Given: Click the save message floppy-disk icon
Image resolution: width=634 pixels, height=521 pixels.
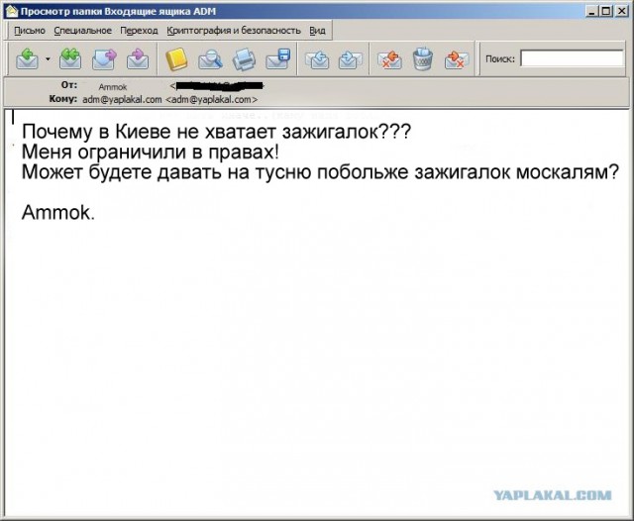Looking at the screenshot, I should [x=278, y=59].
